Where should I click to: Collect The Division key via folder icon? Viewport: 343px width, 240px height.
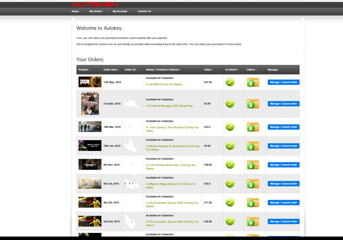click(x=253, y=127)
